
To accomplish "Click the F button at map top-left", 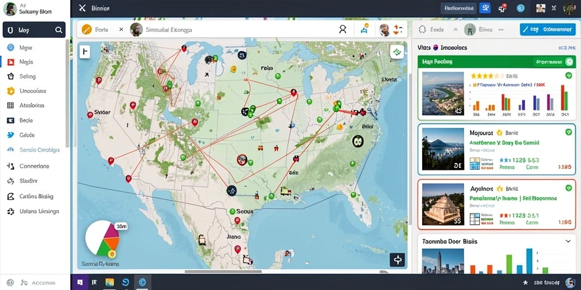I will (85, 52).
